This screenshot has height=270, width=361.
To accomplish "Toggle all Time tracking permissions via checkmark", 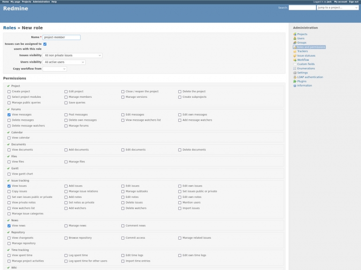I will (8, 250).
